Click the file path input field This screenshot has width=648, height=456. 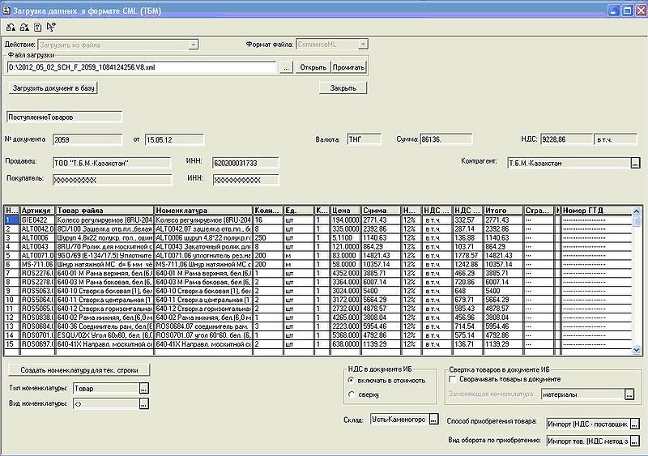coord(142,67)
